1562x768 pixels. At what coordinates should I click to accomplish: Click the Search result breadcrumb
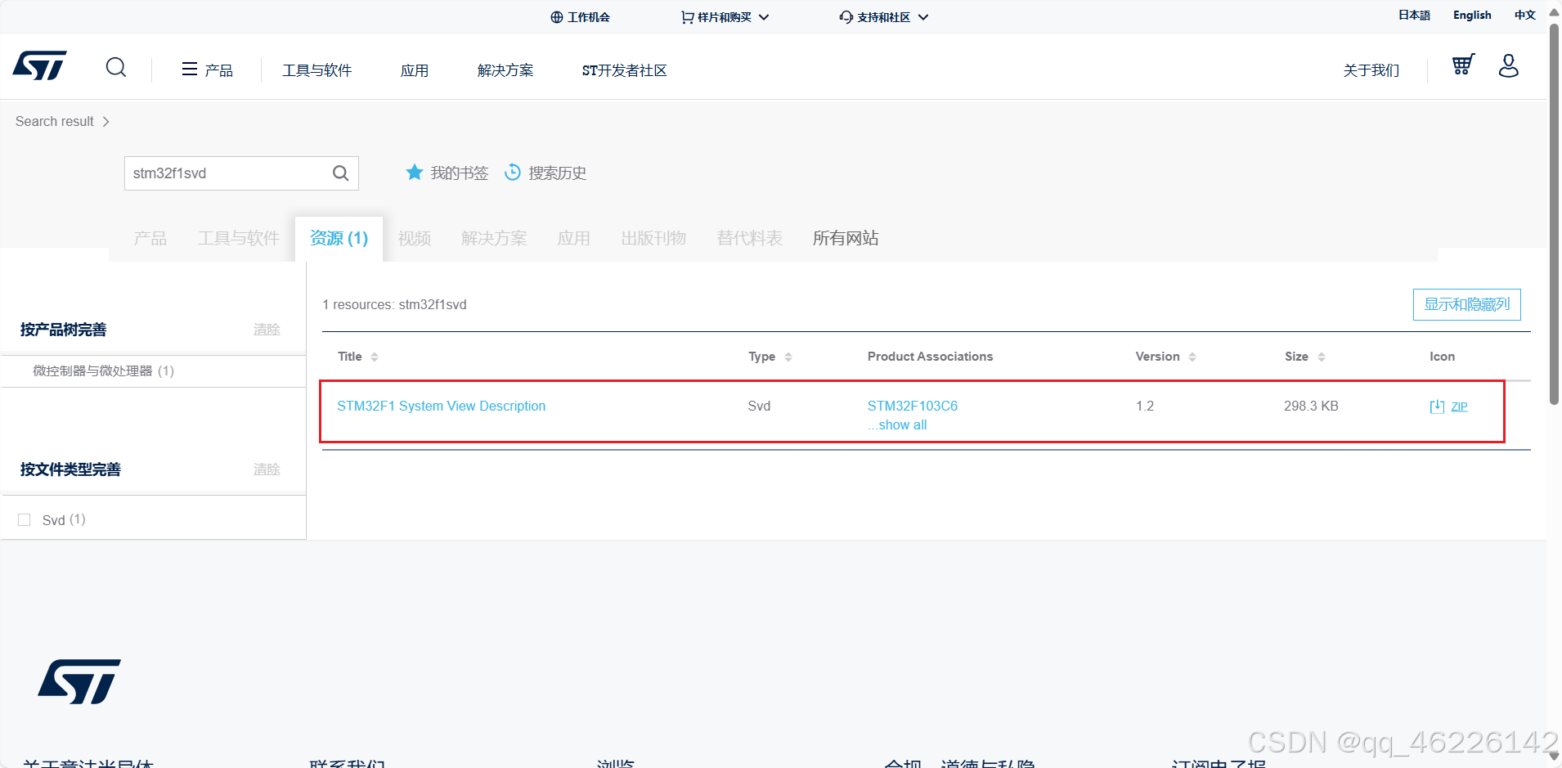55,122
